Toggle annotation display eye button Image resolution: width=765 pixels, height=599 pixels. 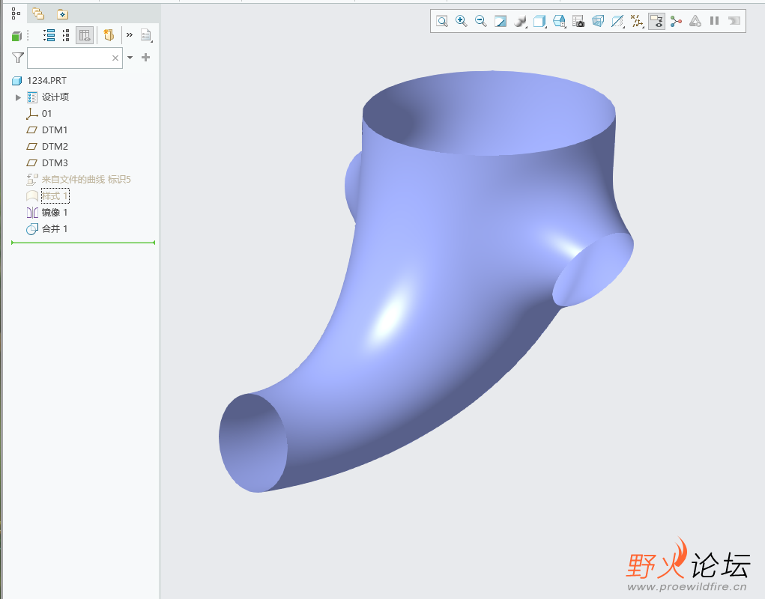[x=656, y=22]
